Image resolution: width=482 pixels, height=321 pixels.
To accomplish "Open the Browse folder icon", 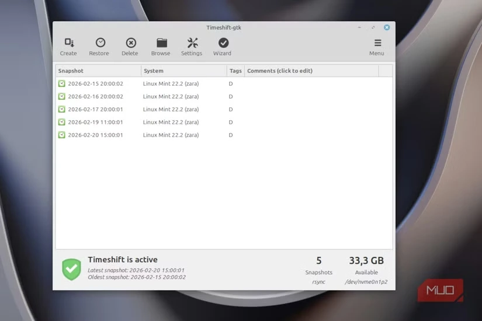I will click(161, 43).
